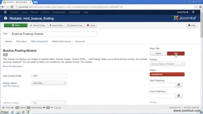Close the JoomTut browser tab

tap(30, 2)
